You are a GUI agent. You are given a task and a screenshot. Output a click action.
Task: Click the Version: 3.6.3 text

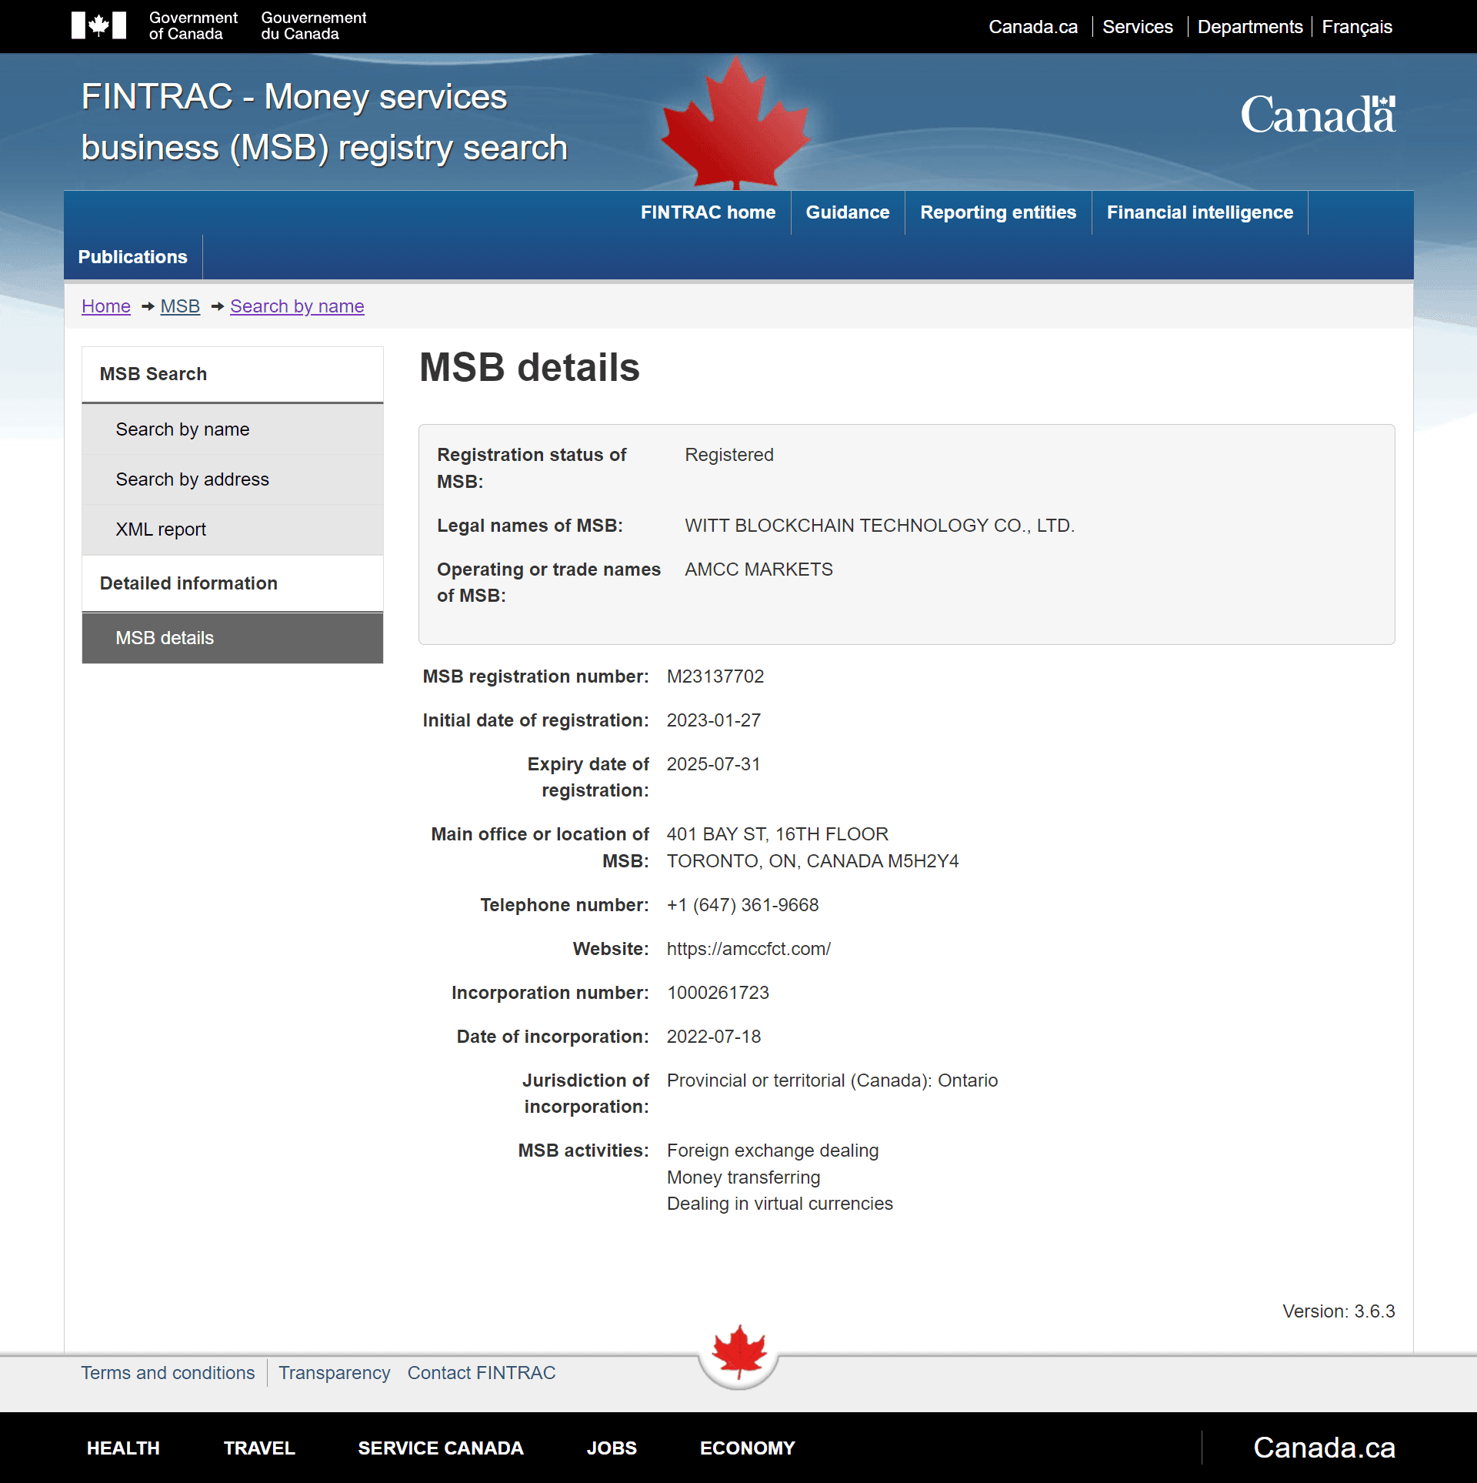(x=1339, y=1311)
